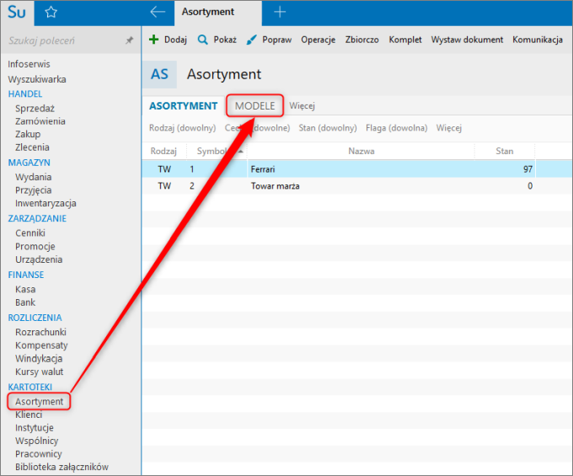573x476 pixels.
Task: Open Flaga (dowolna) filter dropdown
Action: tap(397, 128)
